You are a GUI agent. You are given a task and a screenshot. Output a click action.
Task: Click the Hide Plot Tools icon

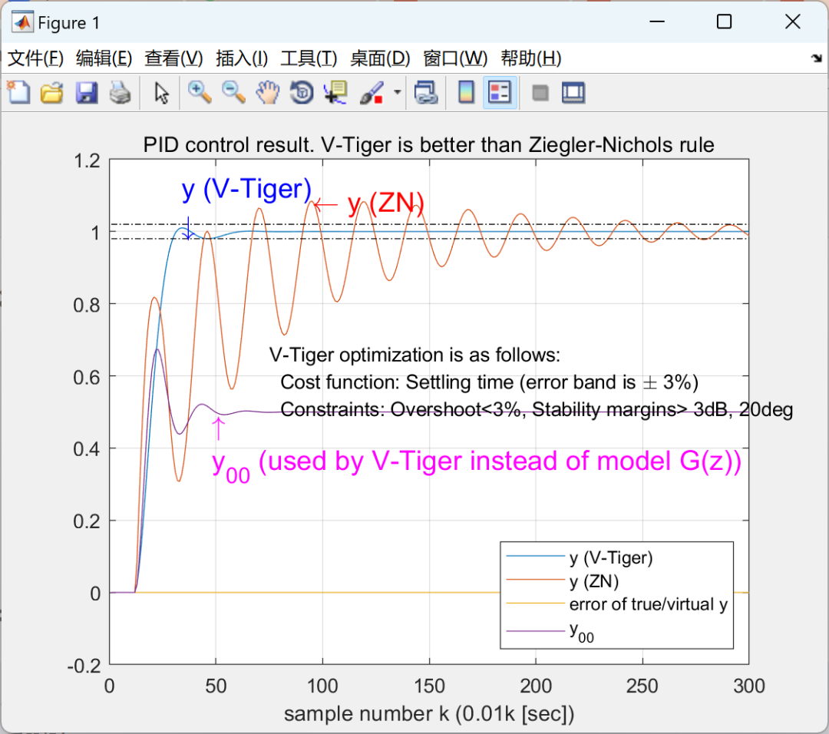click(540, 93)
